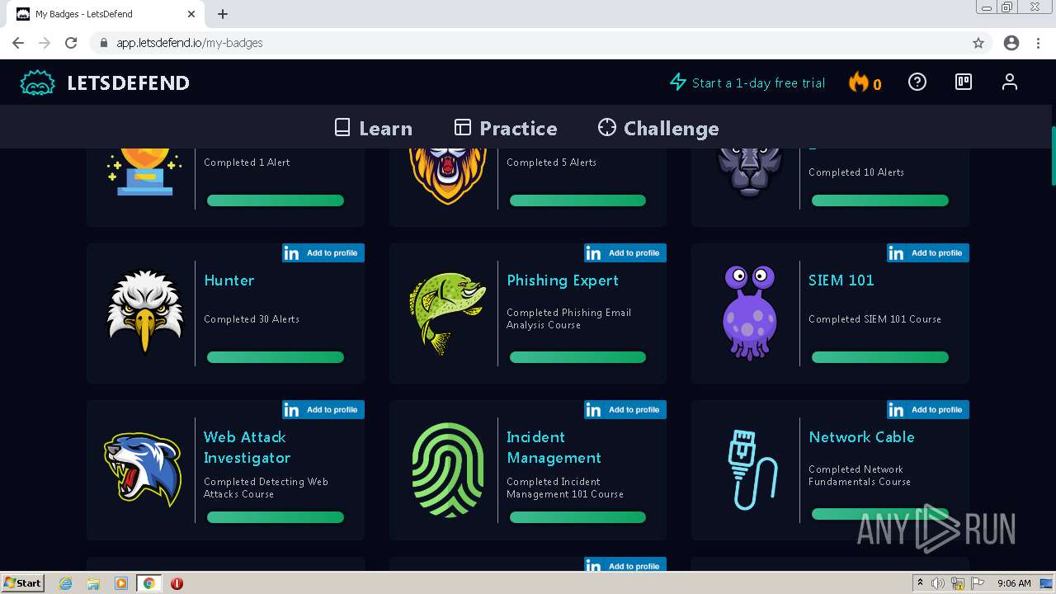Click the Incident Management title
The width and height of the screenshot is (1056, 594).
coord(554,447)
